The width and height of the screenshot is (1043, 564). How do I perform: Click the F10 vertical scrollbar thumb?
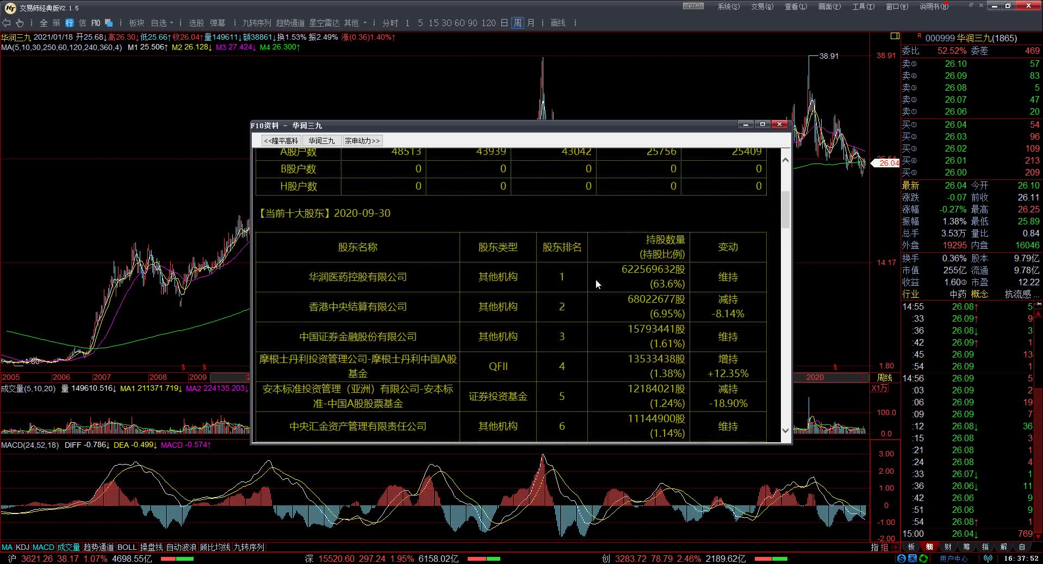(x=785, y=209)
